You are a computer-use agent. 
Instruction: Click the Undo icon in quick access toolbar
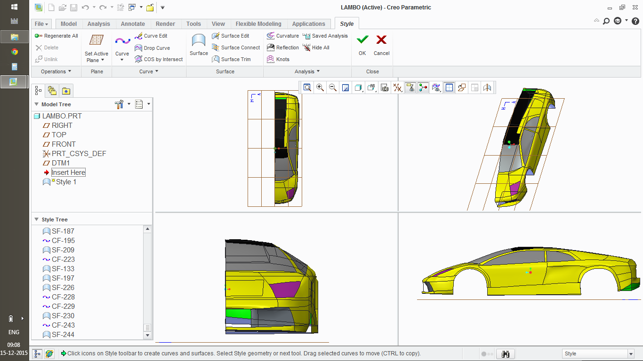(85, 8)
